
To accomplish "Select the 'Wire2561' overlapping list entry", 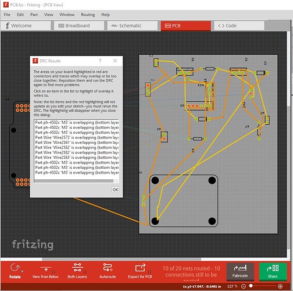I will (x=77, y=143).
